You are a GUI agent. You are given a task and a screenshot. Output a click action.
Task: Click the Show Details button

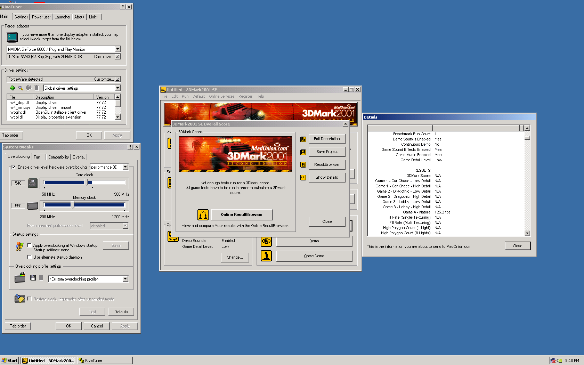(327, 178)
